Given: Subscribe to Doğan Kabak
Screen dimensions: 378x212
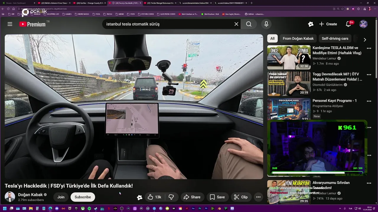Looking at the screenshot, I should (x=83, y=197).
